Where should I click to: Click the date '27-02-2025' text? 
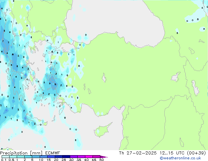pyautogui.click(x=141, y=153)
